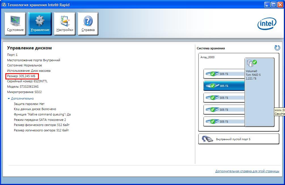Viewport: 285px width, 185px height.
Task: Select the third 305 ГБ disk
Action: [224, 98]
